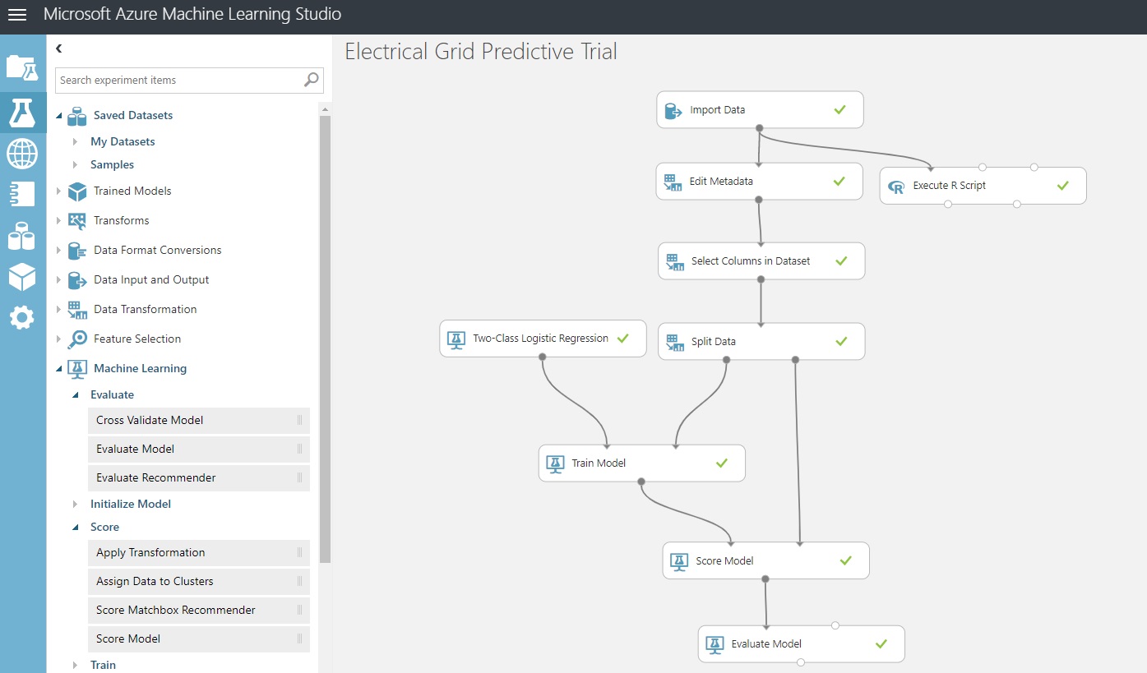The width and height of the screenshot is (1147, 673).
Task: Click the Import Data module icon
Action: coord(673,110)
